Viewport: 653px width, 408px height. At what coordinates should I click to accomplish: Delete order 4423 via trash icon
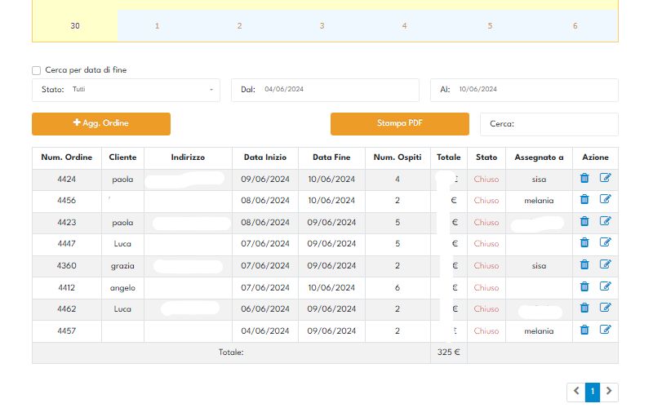(x=584, y=221)
